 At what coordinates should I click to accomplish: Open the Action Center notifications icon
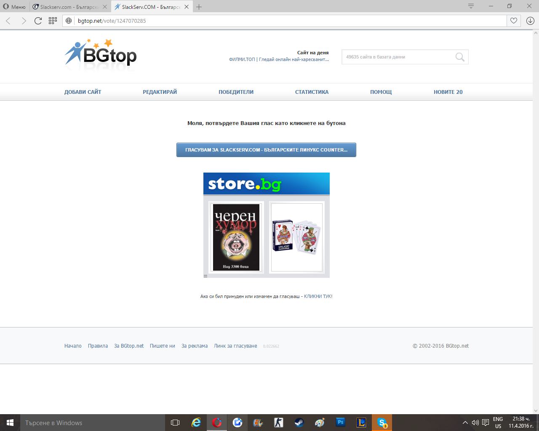(486, 423)
